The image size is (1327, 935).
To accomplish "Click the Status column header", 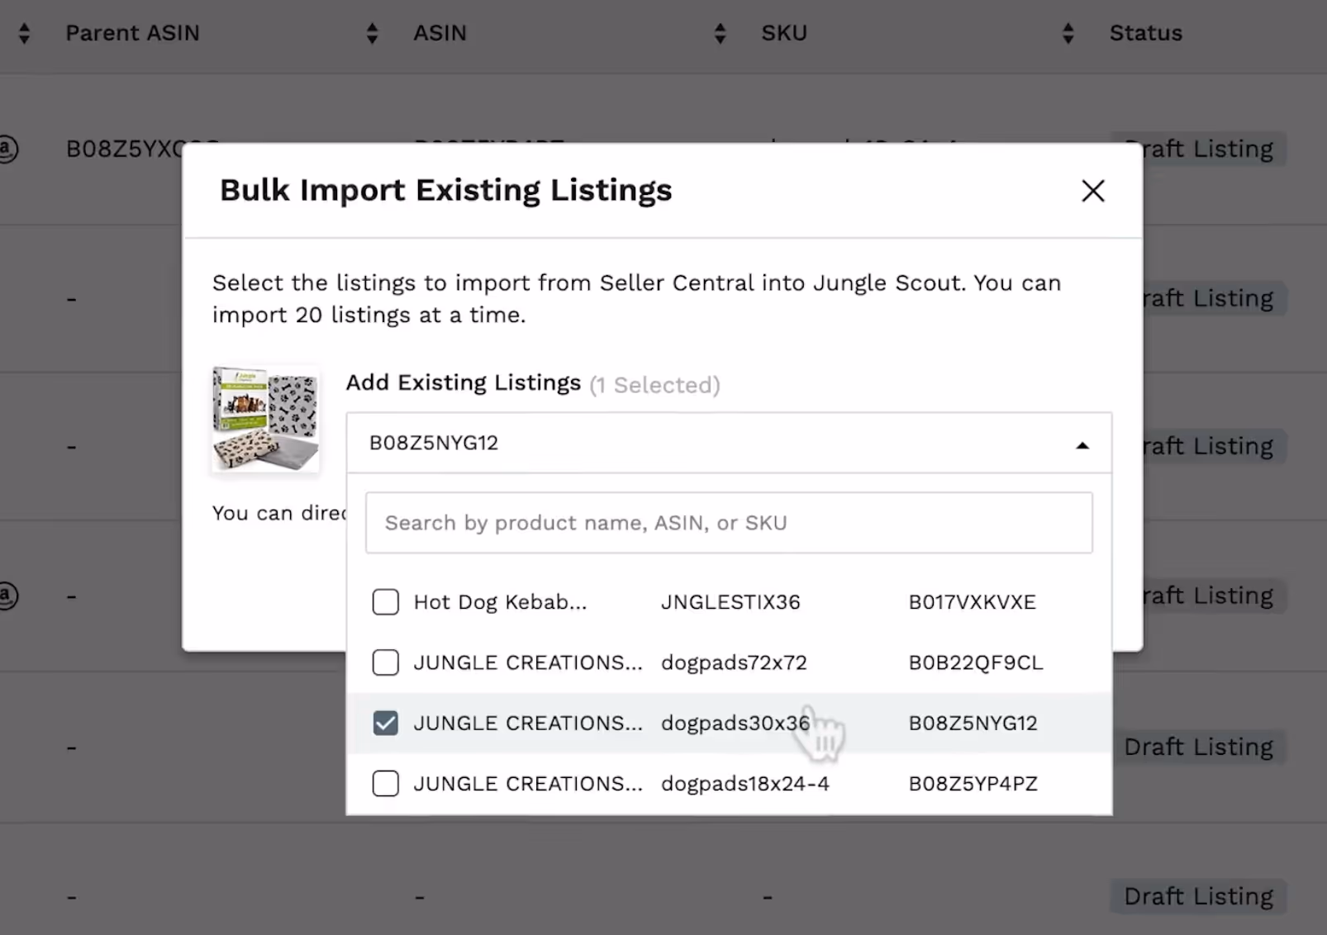I will (x=1145, y=33).
